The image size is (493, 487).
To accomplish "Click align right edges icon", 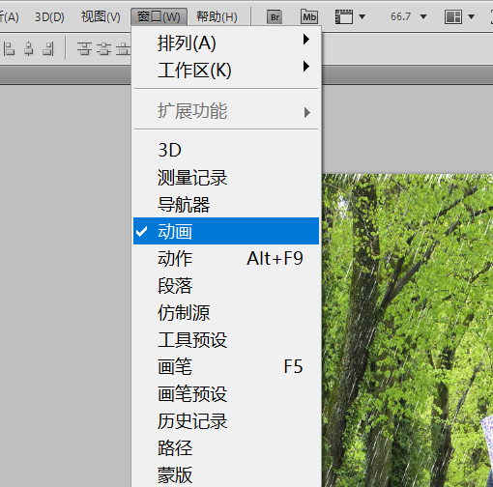I will (48, 49).
